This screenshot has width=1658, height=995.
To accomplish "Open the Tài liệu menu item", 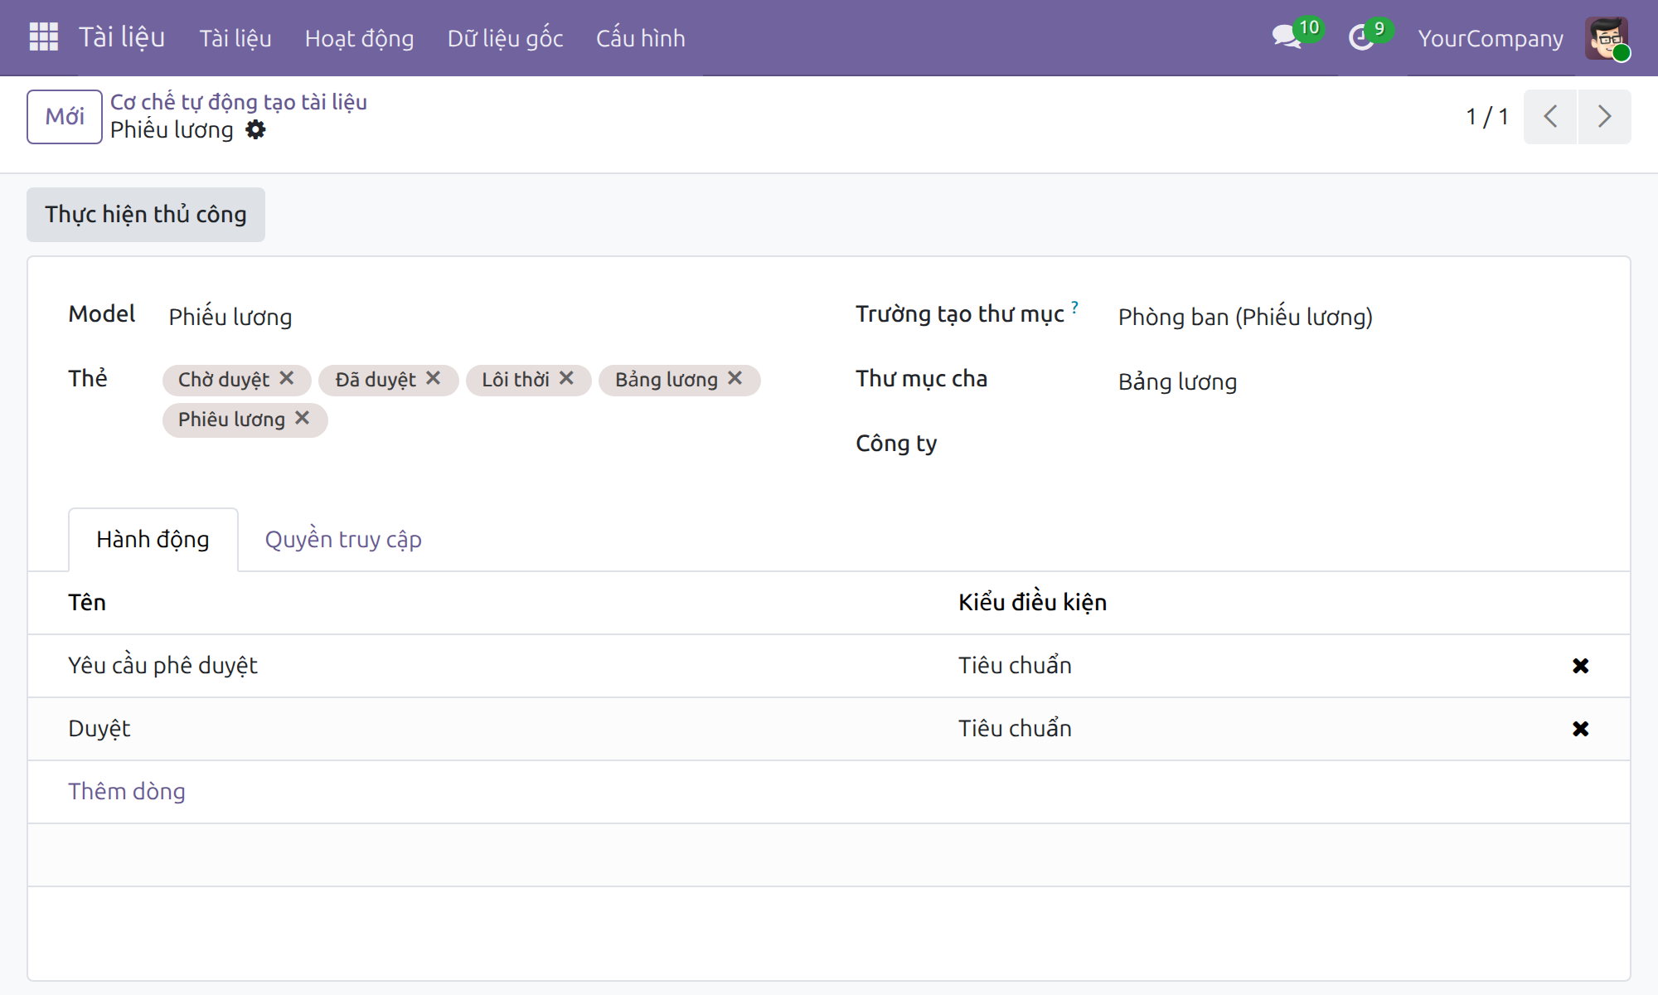I will click(235, 38).
